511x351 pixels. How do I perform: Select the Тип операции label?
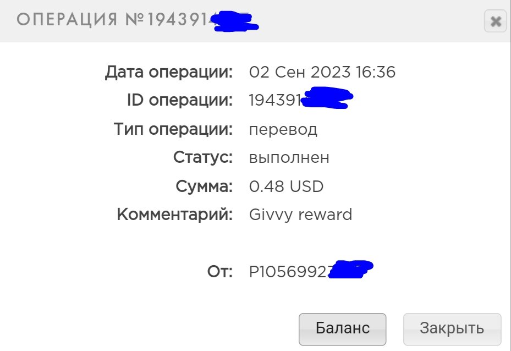click(x=173, y=129)
